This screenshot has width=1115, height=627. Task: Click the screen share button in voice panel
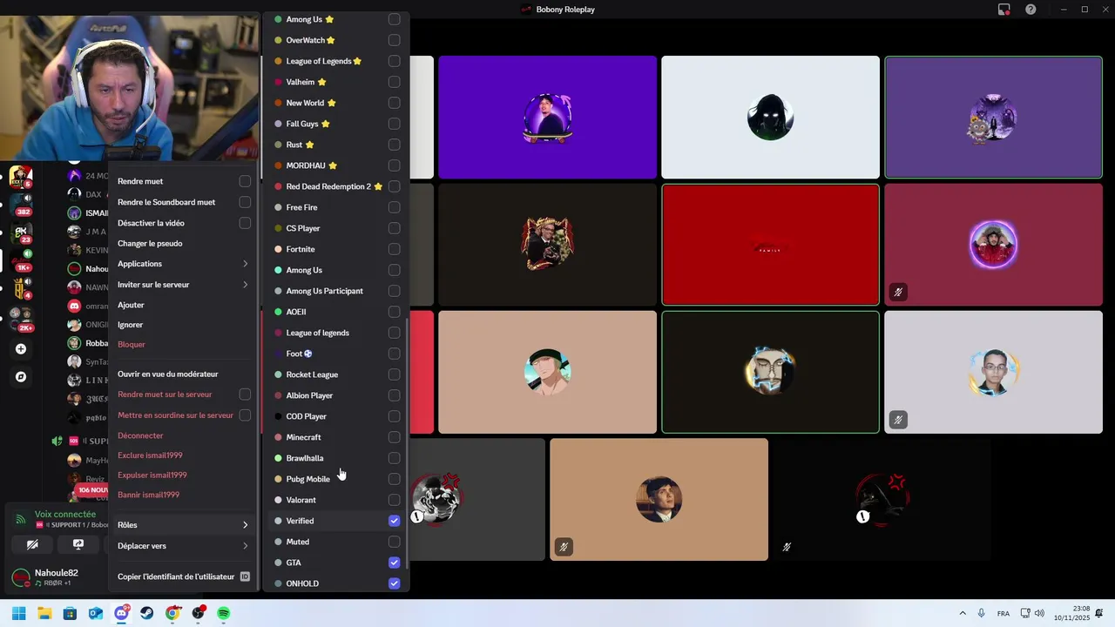[x=78, y=544]
